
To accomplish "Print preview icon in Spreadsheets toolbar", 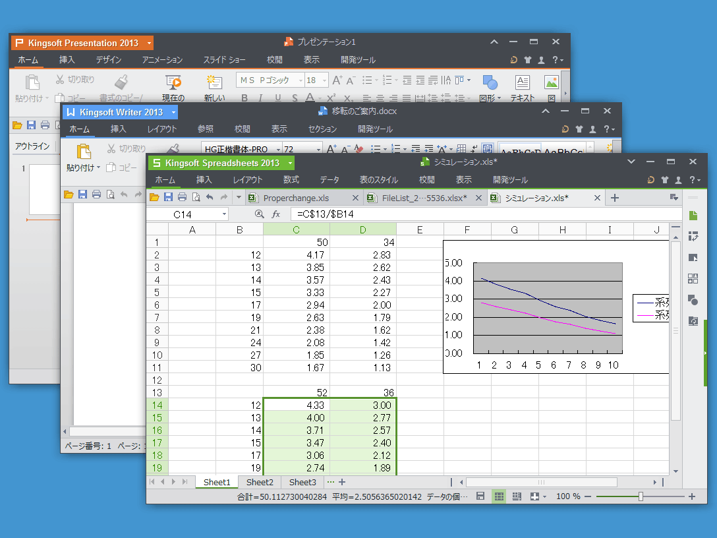I will pyautogui.click(x=196, y=197).
